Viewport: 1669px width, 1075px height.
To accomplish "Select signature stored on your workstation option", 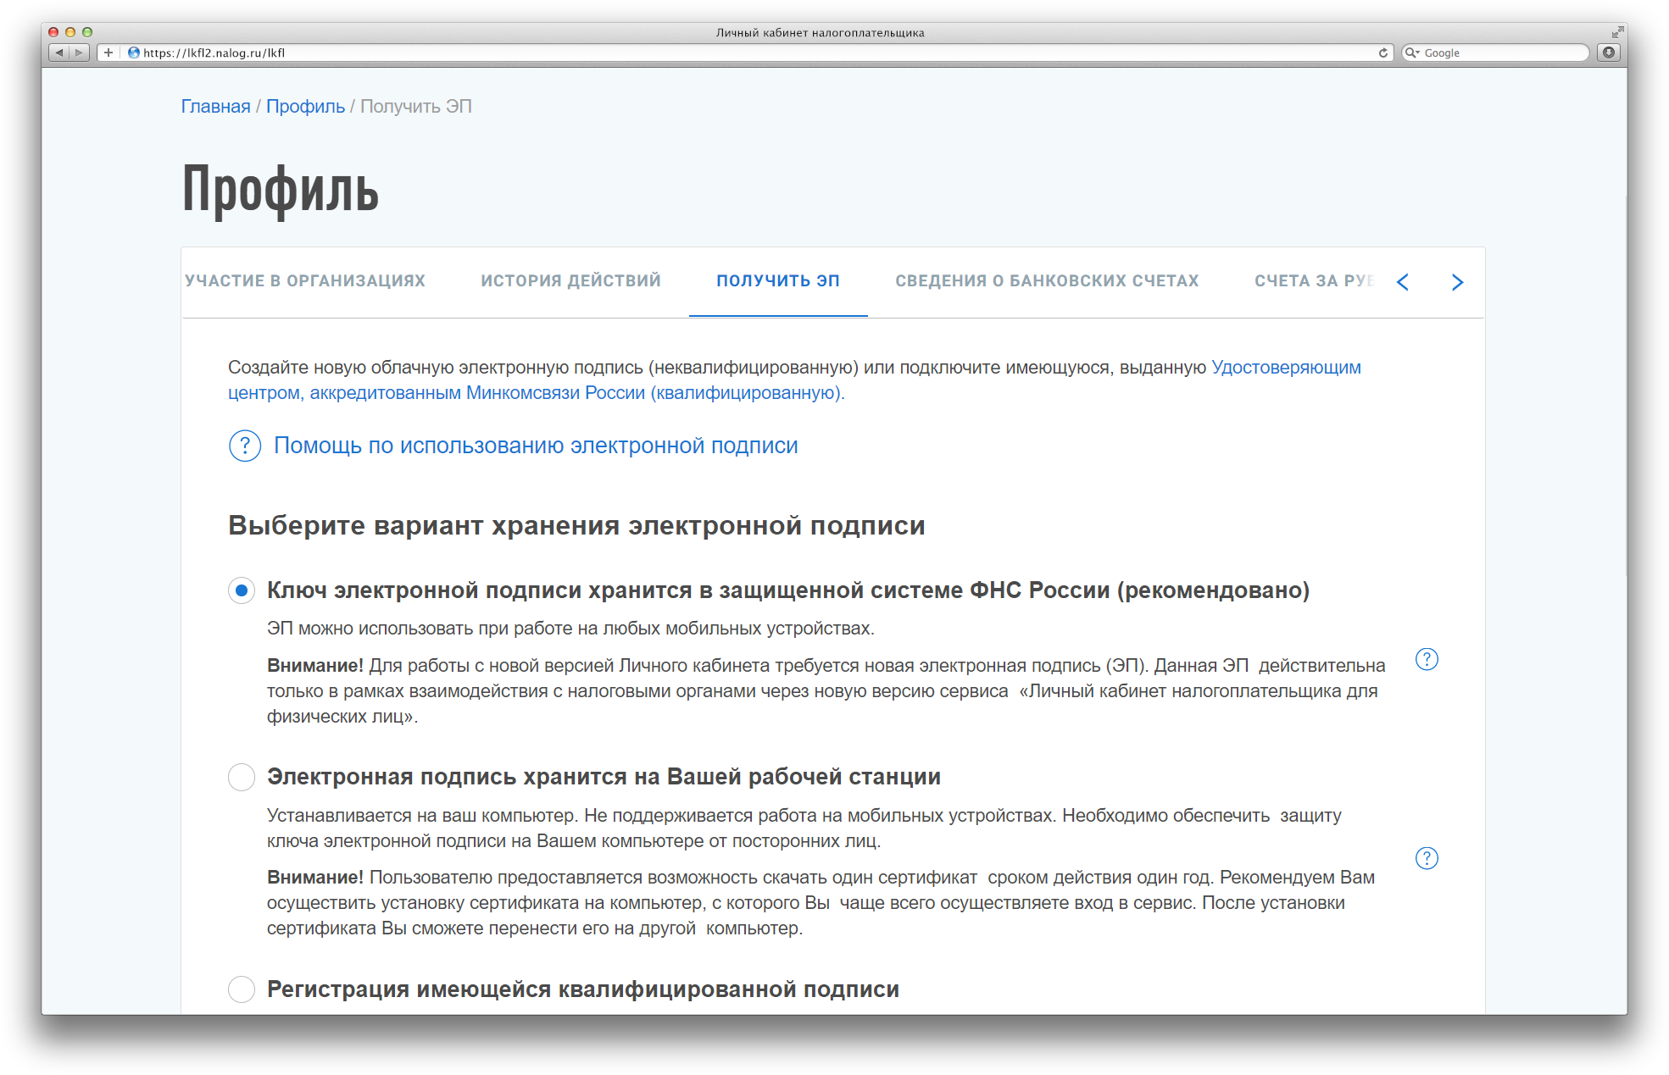I will (242, 777).
